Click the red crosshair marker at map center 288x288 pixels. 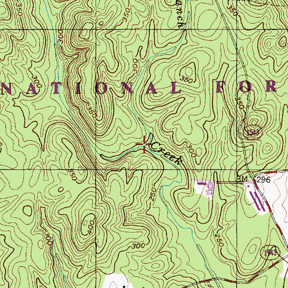point(144,144)
